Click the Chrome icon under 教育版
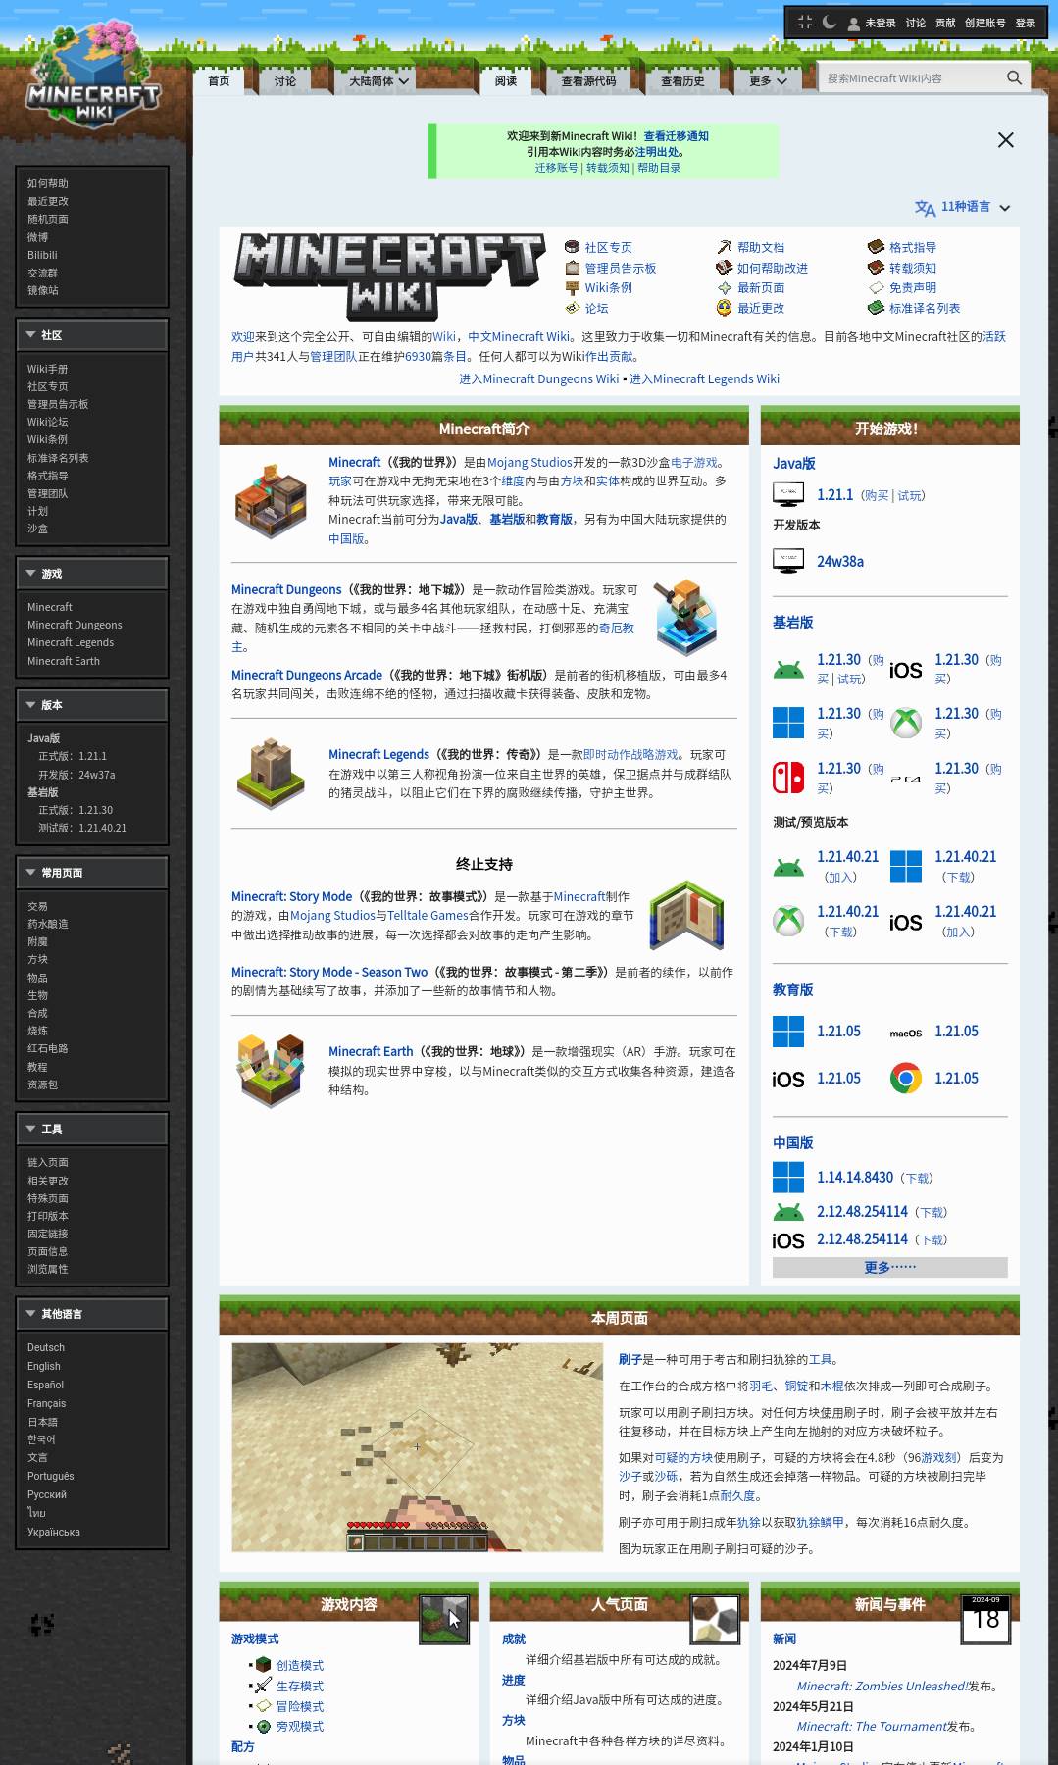This screenshot has height=1765, width=1058. (x=905, y=1079)
